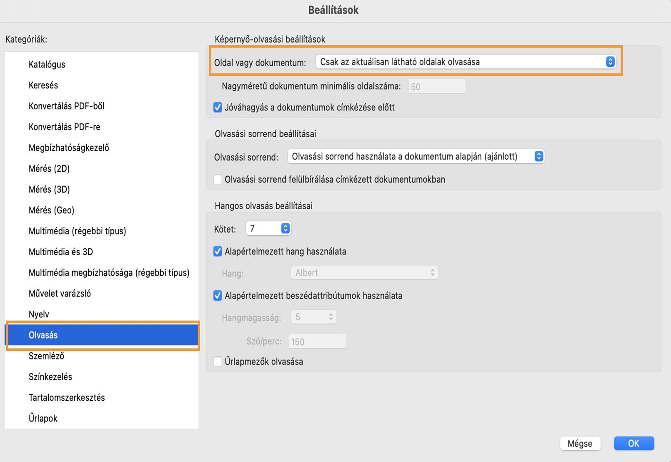Open the Kötet volume dropdown
Image resolution: width=671 pixels, height=462 pixels.
coord(268,228)
